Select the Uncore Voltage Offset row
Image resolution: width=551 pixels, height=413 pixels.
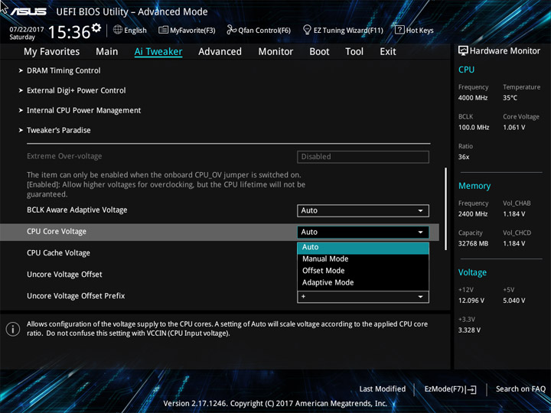coord(64,275)
